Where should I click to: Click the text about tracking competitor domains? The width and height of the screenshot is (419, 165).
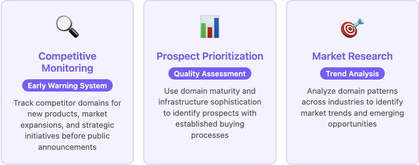pos(67,125)
